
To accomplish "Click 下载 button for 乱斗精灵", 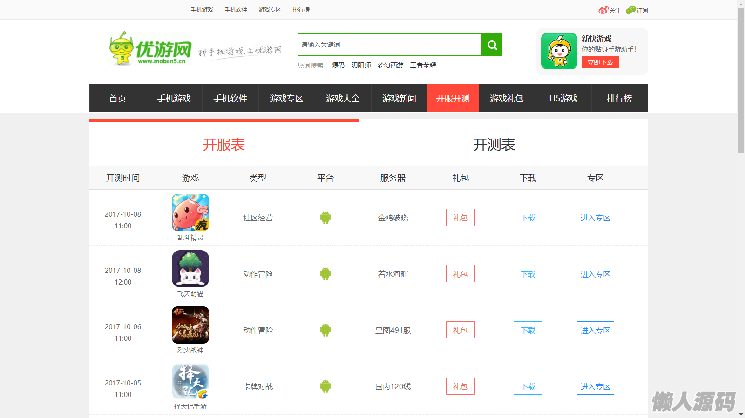I will pos(528,218).
